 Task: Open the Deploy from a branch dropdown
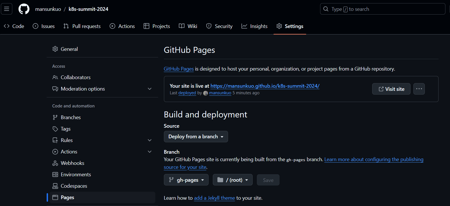[x=196, y=137]
